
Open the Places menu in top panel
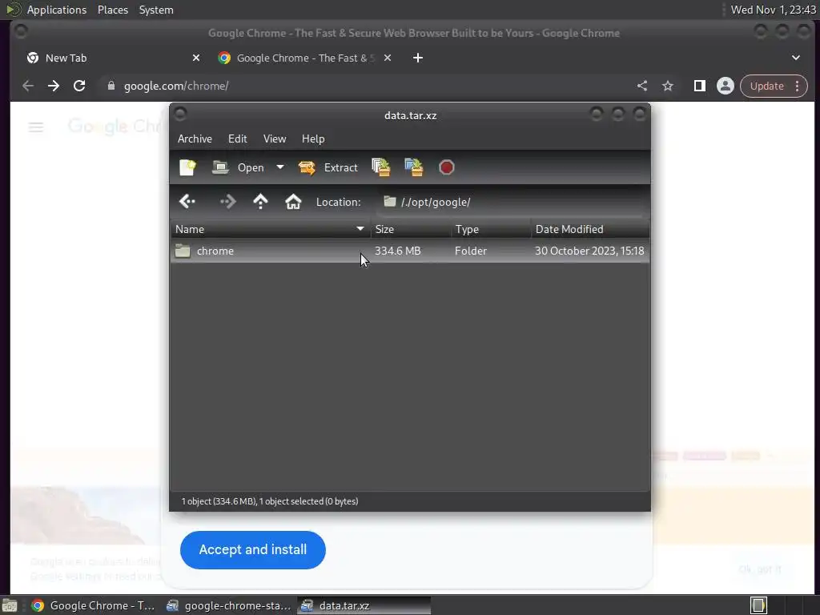[113, 10]
